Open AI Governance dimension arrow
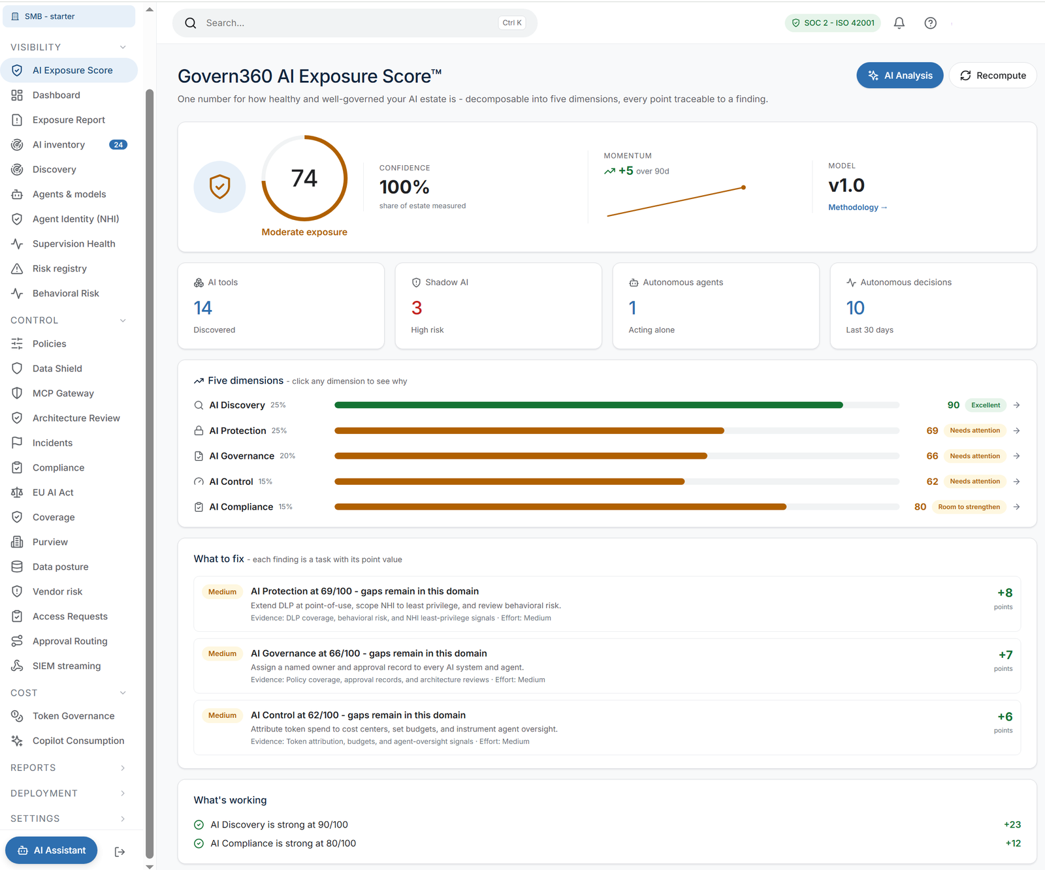This screenshot has width=1045, height=870. [x=1017, y=456]
